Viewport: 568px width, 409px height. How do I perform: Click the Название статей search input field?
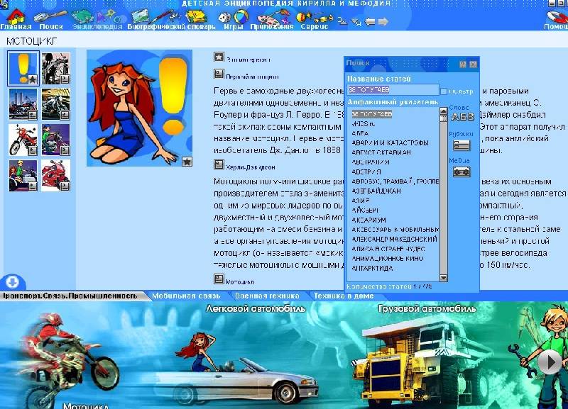tap(393, 89)
